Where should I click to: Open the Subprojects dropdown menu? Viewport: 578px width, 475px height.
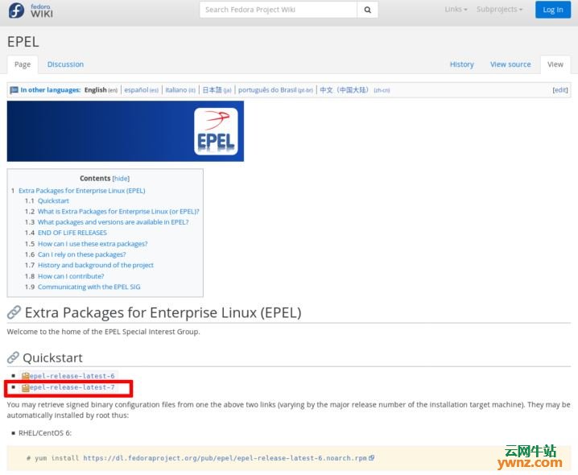499,9
